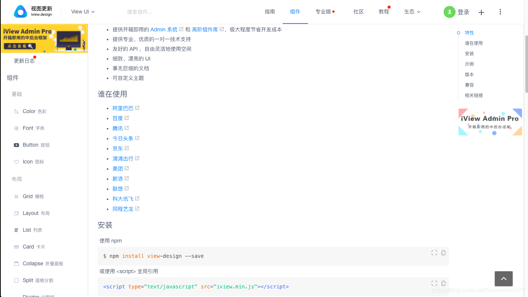Jump to 版本 anchor

469,75
